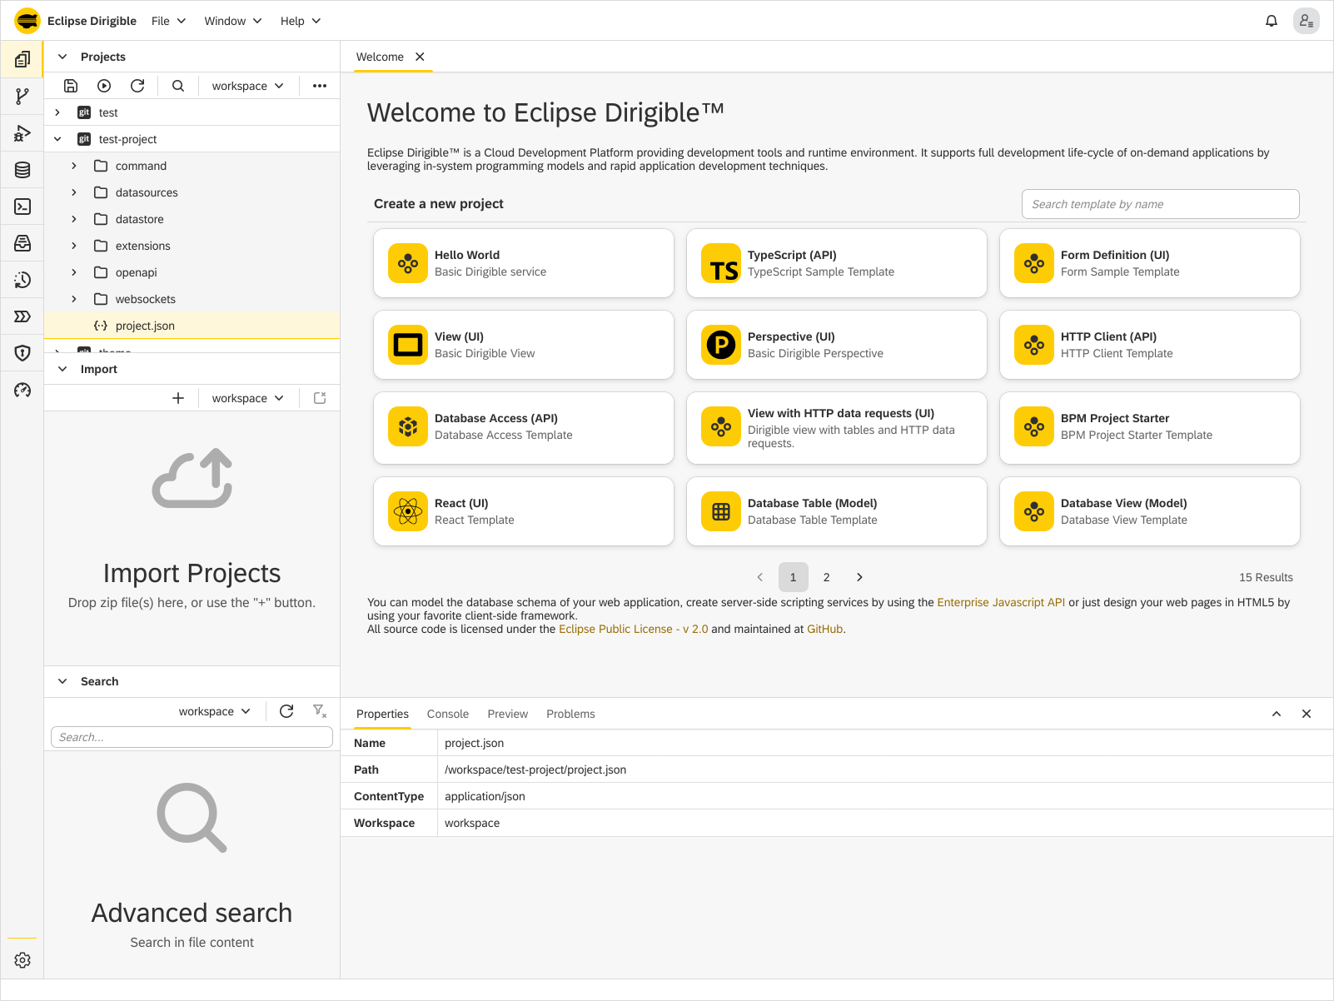Expand the test project node
Image resolution: width=1334 pixels, height=1001 pixels.
(x=57, y=112)
